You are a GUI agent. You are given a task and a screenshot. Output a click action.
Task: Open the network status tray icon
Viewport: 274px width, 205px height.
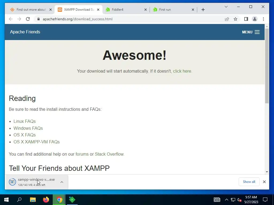[233, 200]
